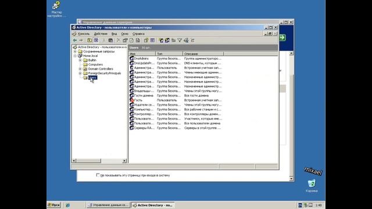
Task: Delete the object with the X toolbar icon
Action: click(x=119, y=40)
